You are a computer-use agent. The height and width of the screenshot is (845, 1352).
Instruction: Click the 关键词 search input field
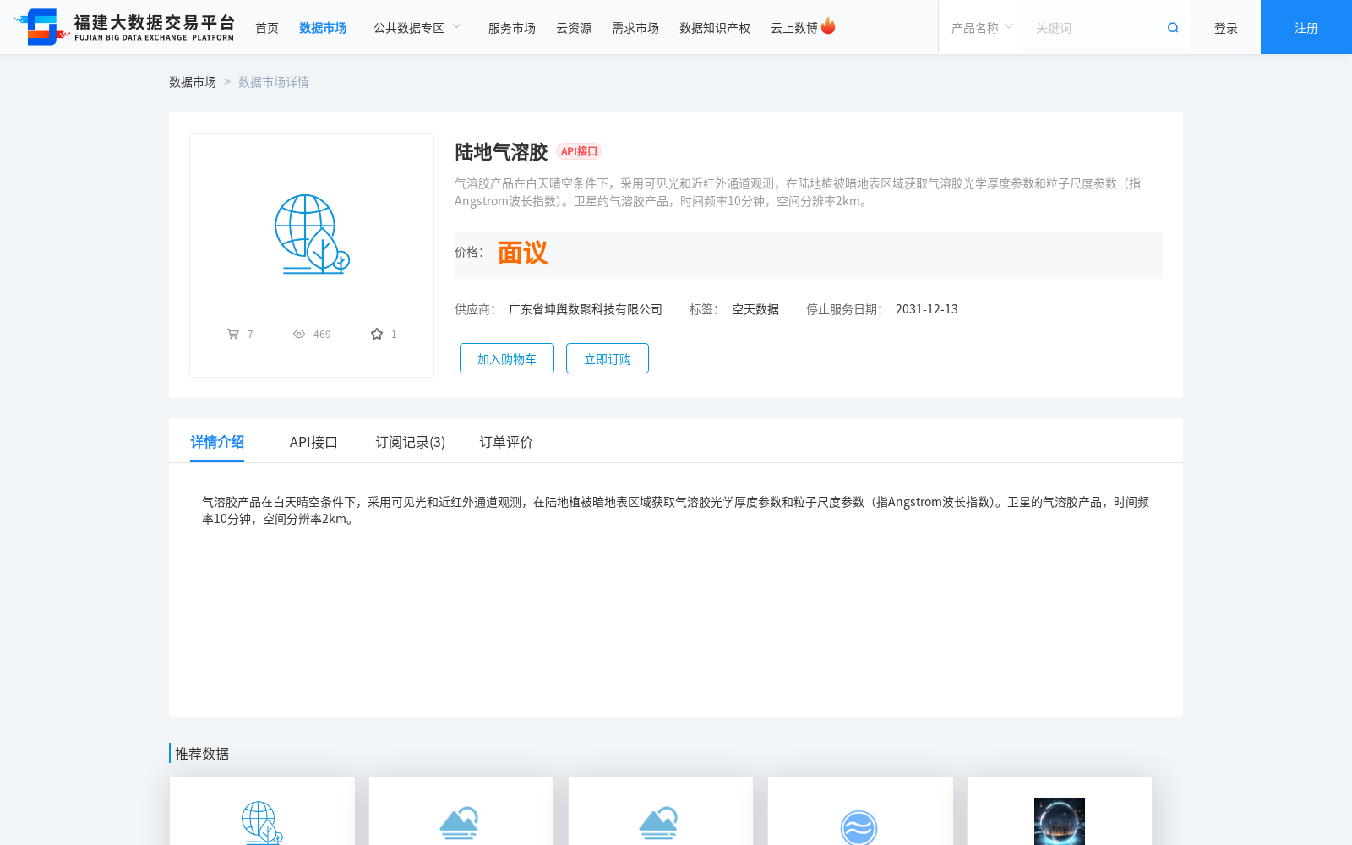(x=1094, y=28)
